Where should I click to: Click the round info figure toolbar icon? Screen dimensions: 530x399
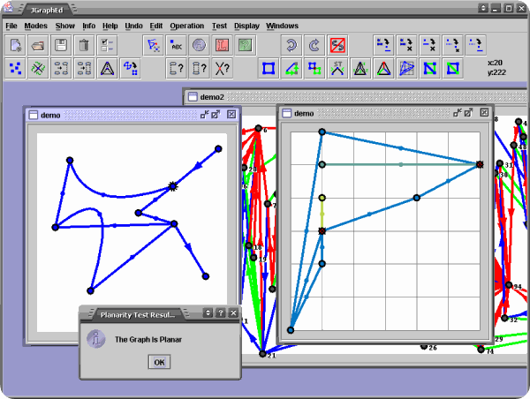tap(199, 45)
